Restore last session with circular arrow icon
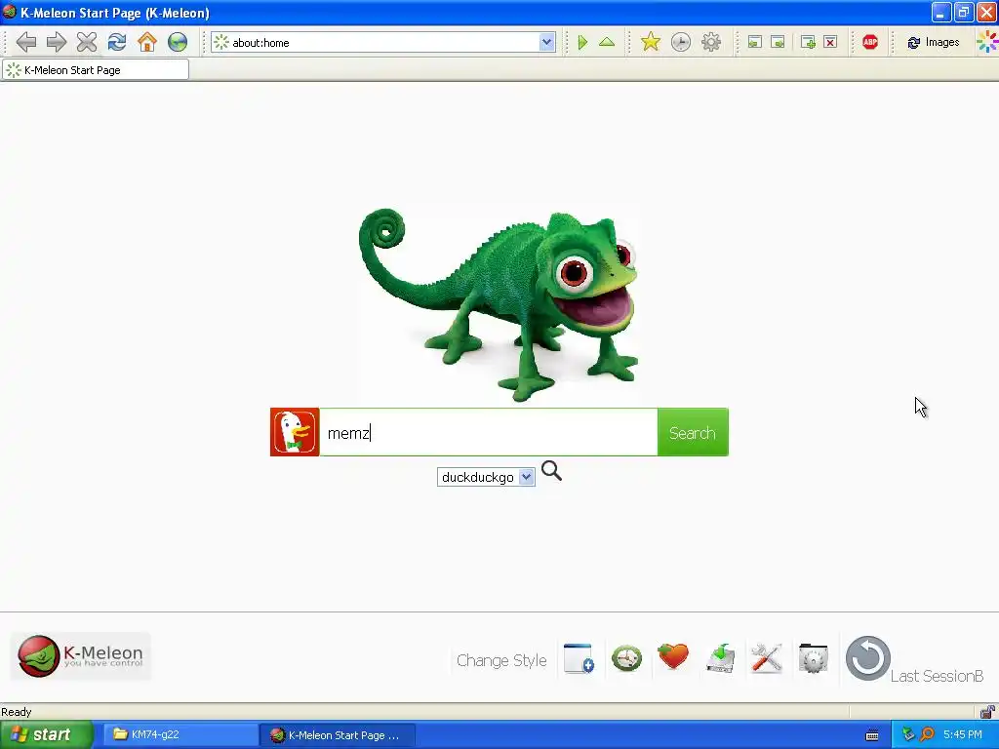Viewport: 999px width, 749px height. click(867, 658)
